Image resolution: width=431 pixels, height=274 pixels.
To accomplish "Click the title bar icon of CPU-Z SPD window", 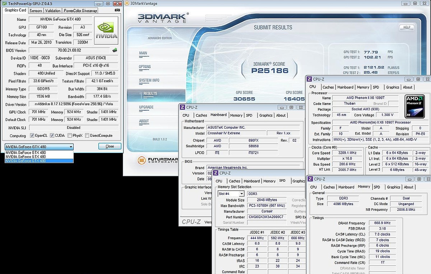I will pos(215,173).
